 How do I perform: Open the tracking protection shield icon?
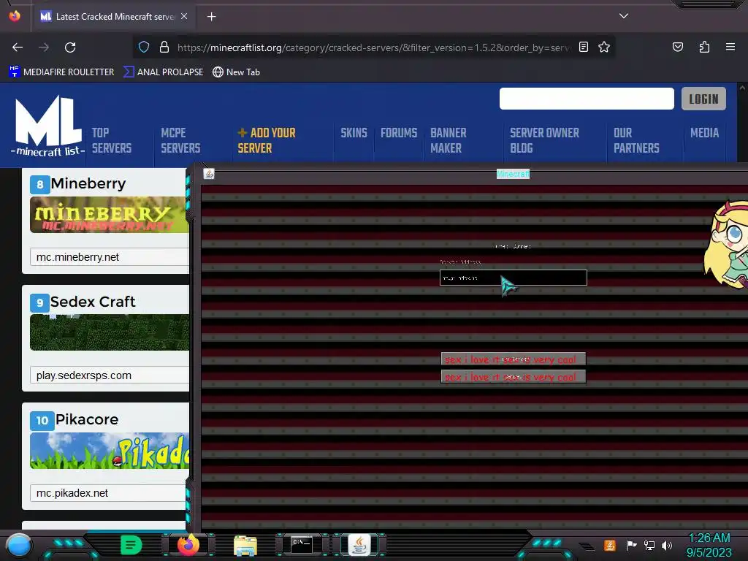[x=144, y=47]
